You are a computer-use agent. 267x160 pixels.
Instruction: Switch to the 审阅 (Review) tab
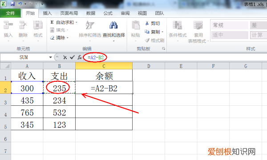[125, 13]
